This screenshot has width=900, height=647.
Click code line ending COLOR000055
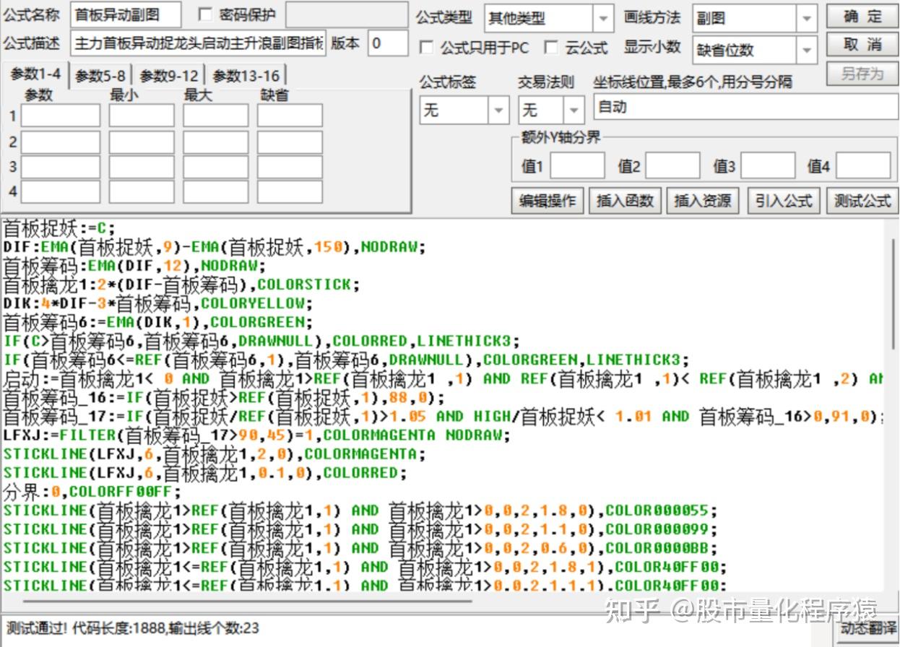coord(360,511)
